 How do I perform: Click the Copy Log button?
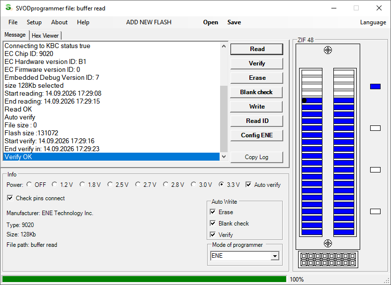[257, 157]
